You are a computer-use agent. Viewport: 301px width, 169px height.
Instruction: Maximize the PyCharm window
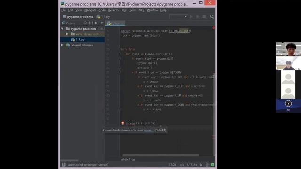tap(201, 3)
